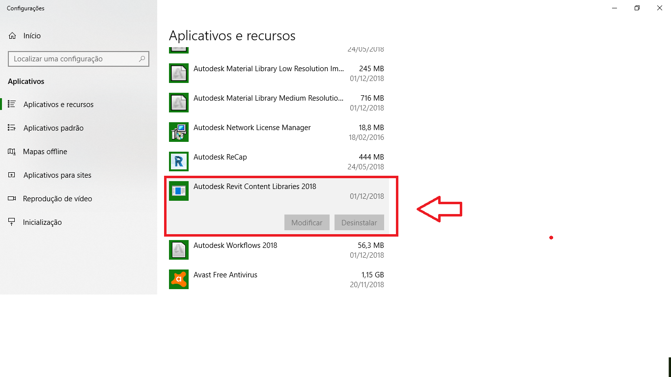671x377 pixels.
Task: Open Inicialização section
Action: 79,222
